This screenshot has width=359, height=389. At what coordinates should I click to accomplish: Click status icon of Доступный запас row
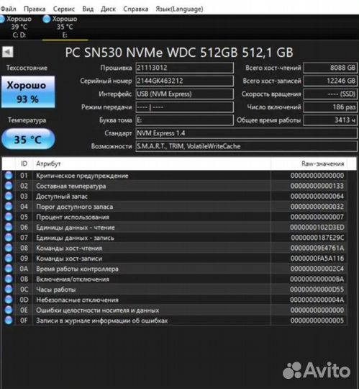tap(9, 196)
